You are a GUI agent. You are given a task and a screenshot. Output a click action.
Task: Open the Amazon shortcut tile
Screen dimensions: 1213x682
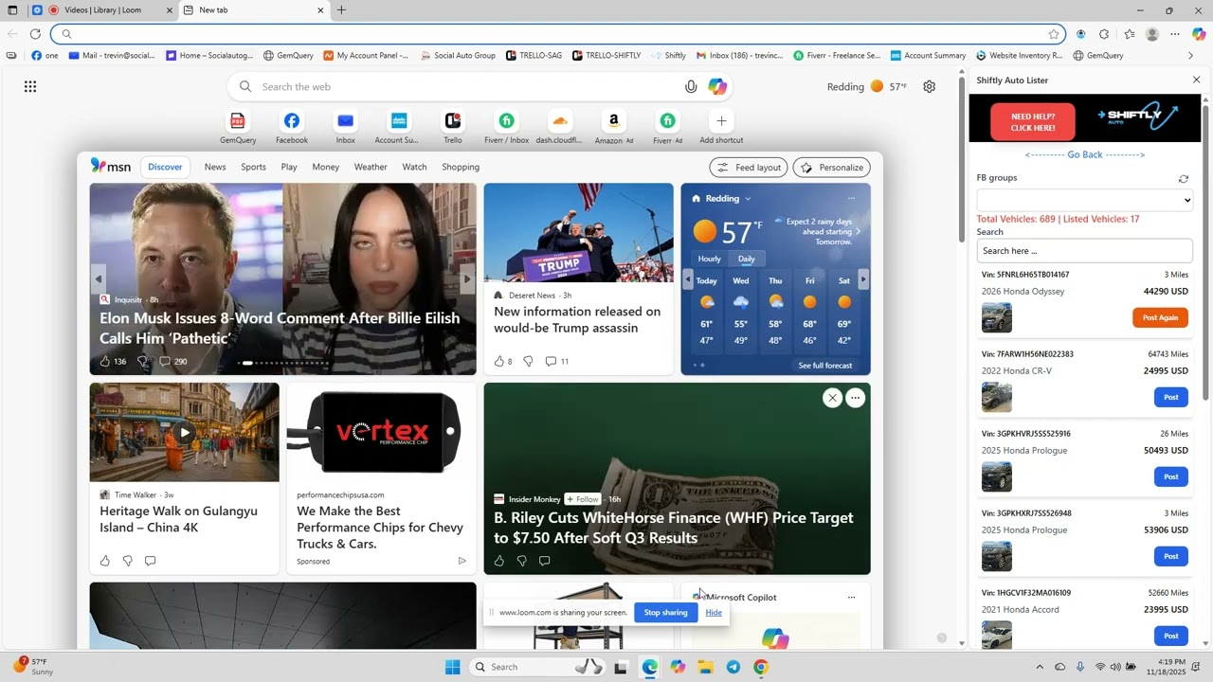click(614, 121)
